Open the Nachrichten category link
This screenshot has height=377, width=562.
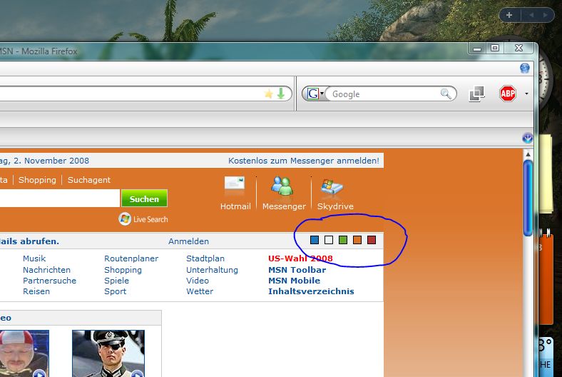46,270
